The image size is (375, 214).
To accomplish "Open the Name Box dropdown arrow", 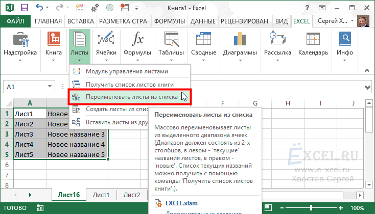I will point(50,86).
